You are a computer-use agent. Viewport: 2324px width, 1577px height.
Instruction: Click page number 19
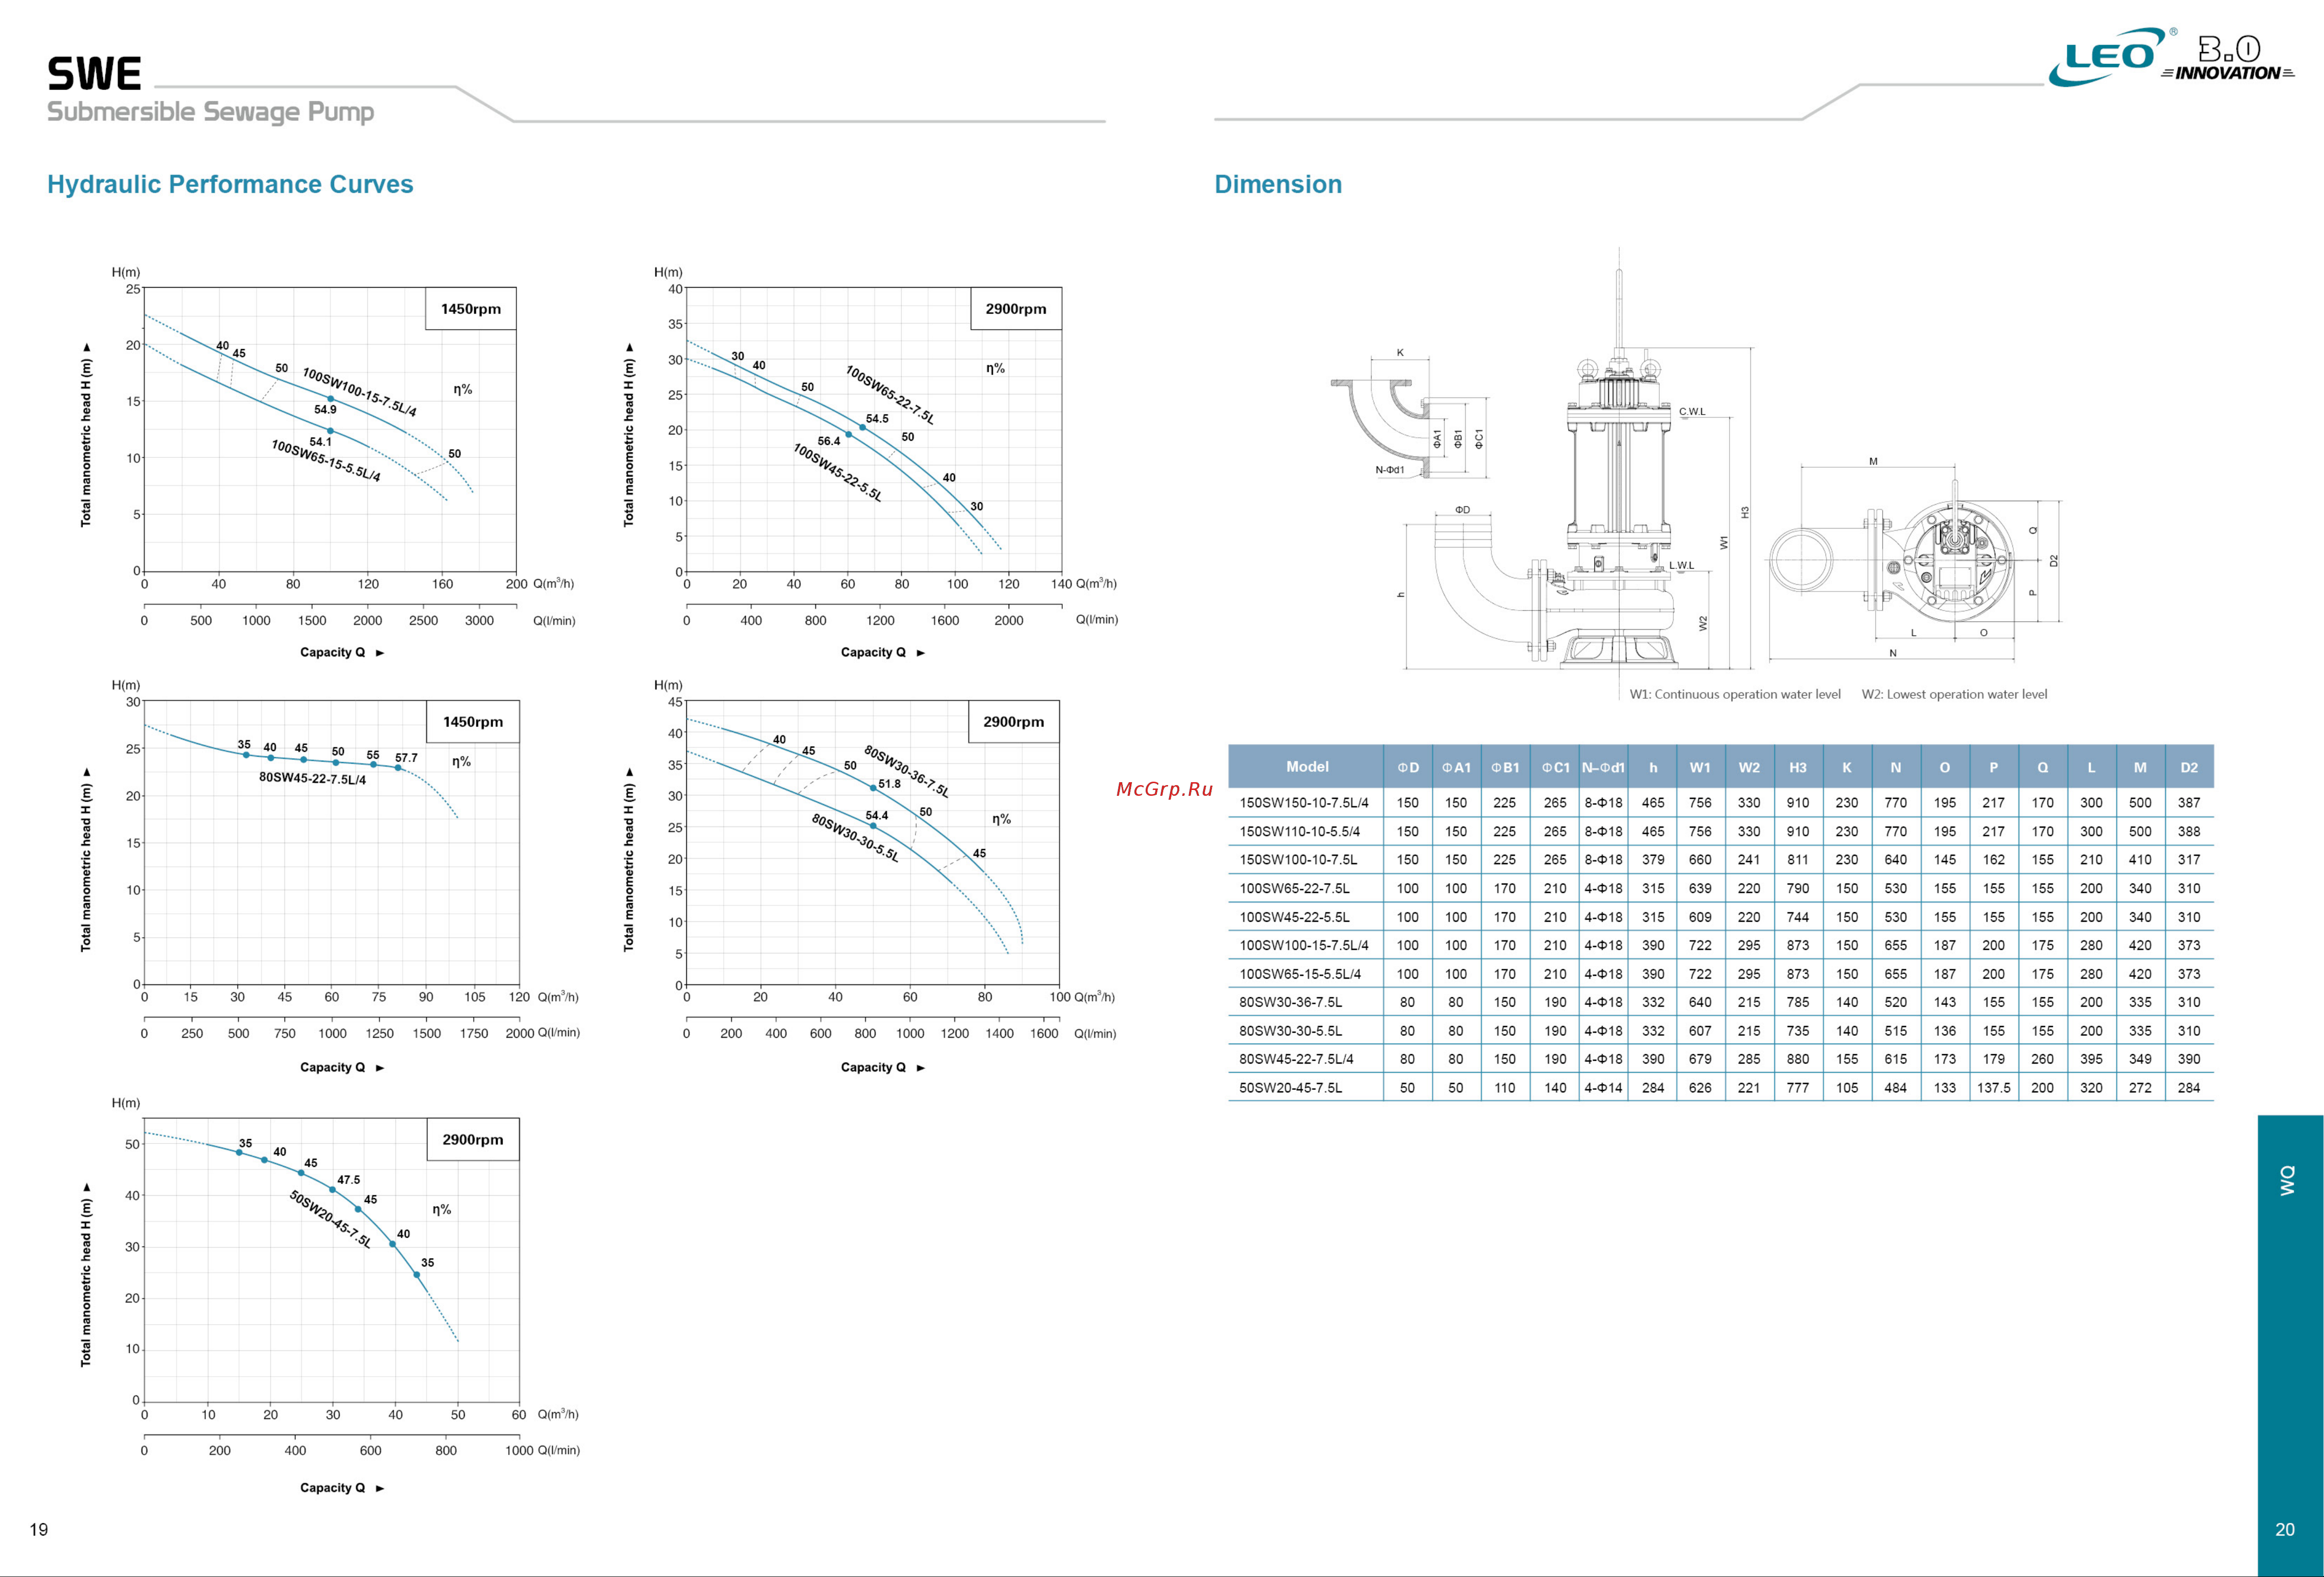click(39, 1529)
